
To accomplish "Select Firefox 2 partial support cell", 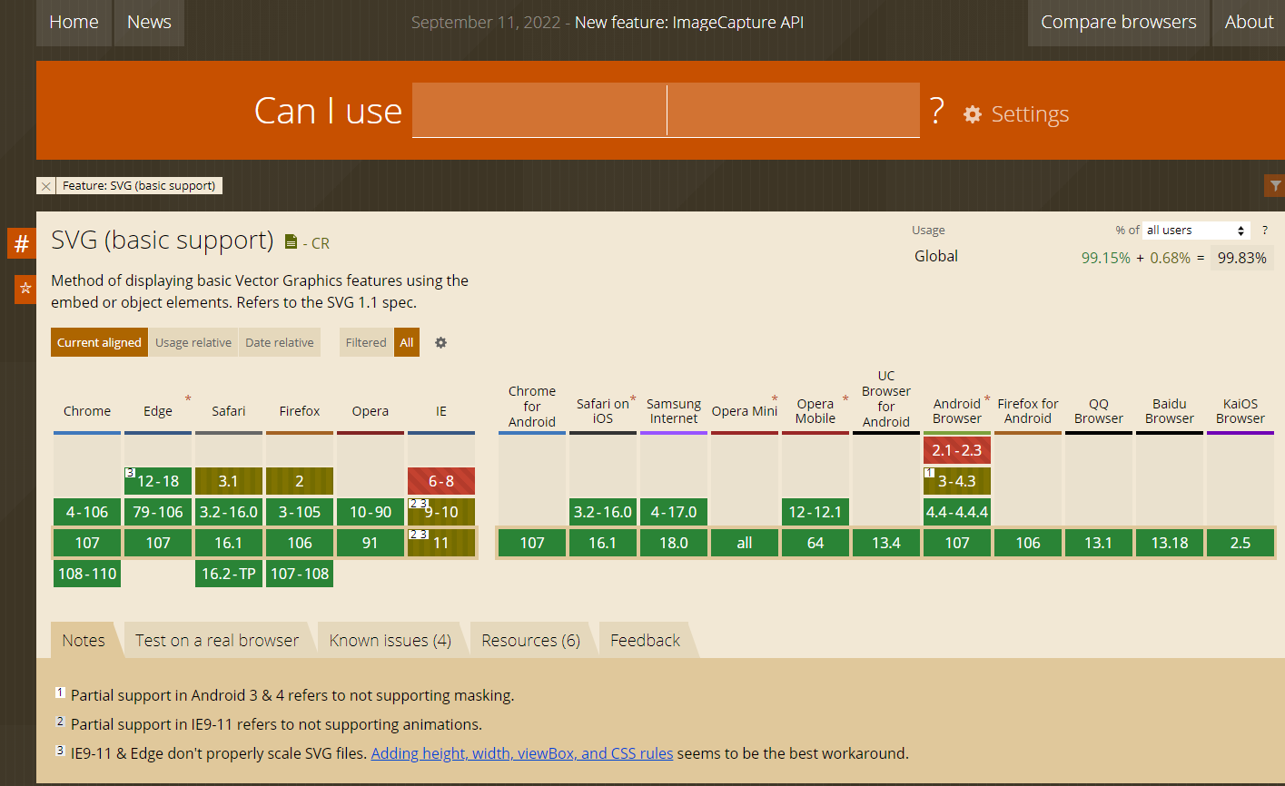I will (x=300, y=481).
